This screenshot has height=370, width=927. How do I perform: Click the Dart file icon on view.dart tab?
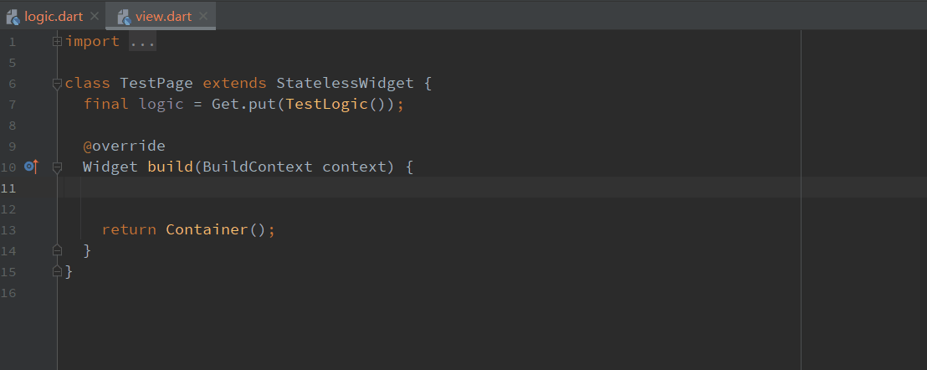(x=124, y=16)
